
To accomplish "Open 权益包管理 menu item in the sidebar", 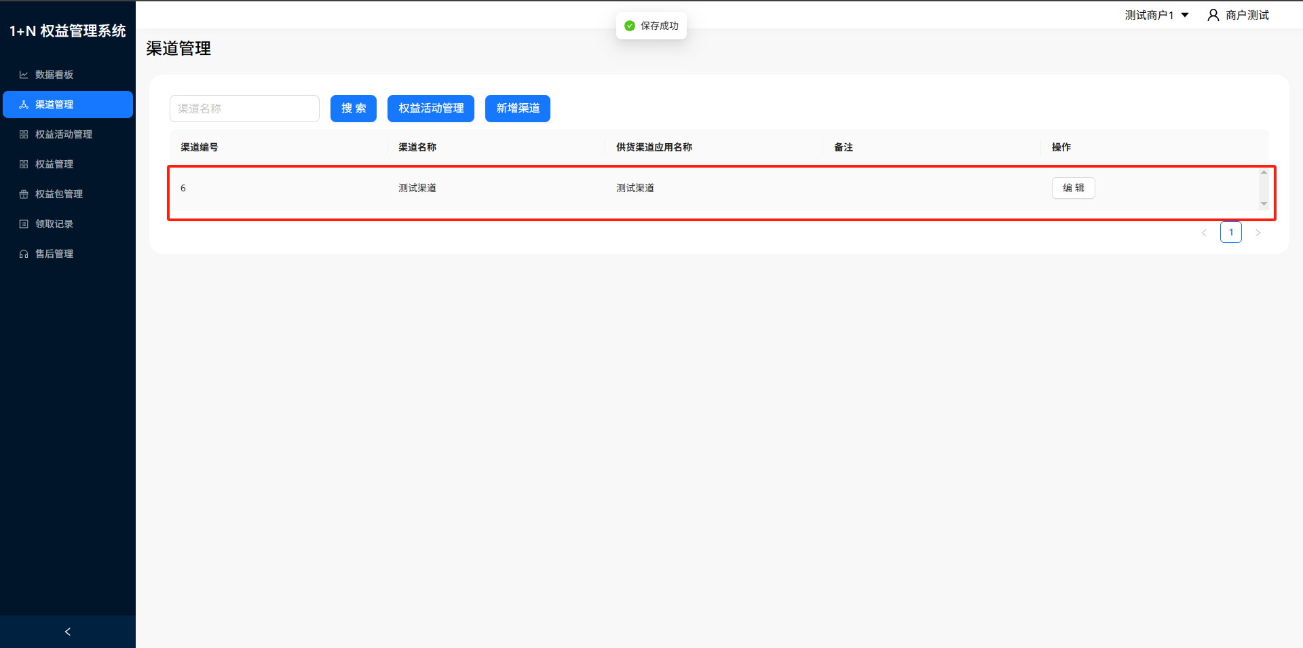I will (59, 194).
